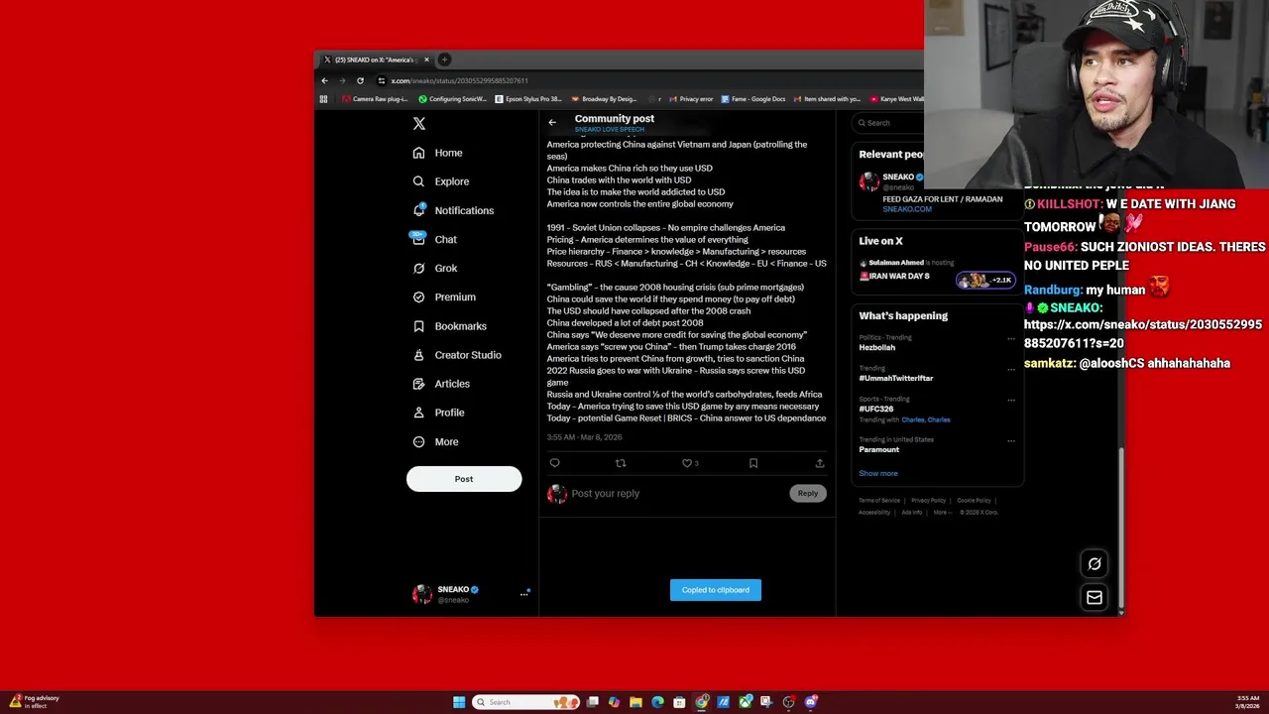Open the Paramount trending topic
Image resolution: width=1269 pixels, height=714 pixels.
point(878,449)
